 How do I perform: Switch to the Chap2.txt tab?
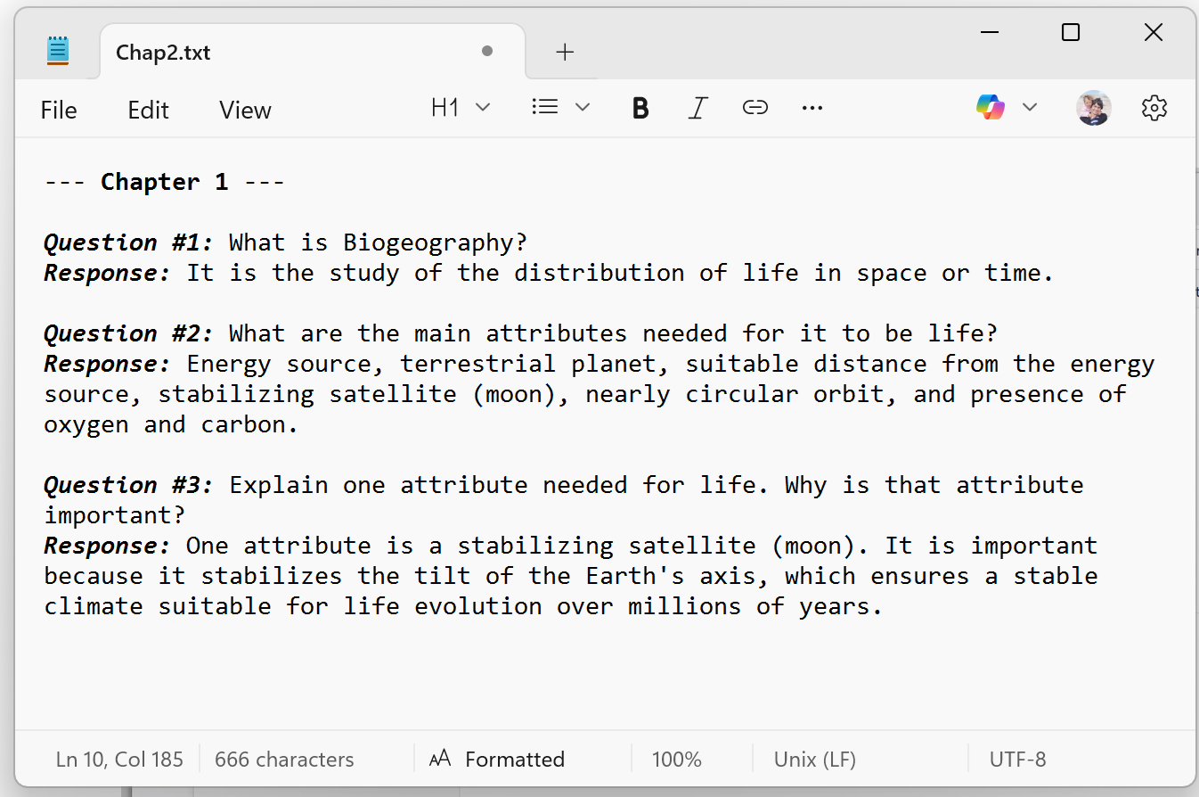coord(164,52)
